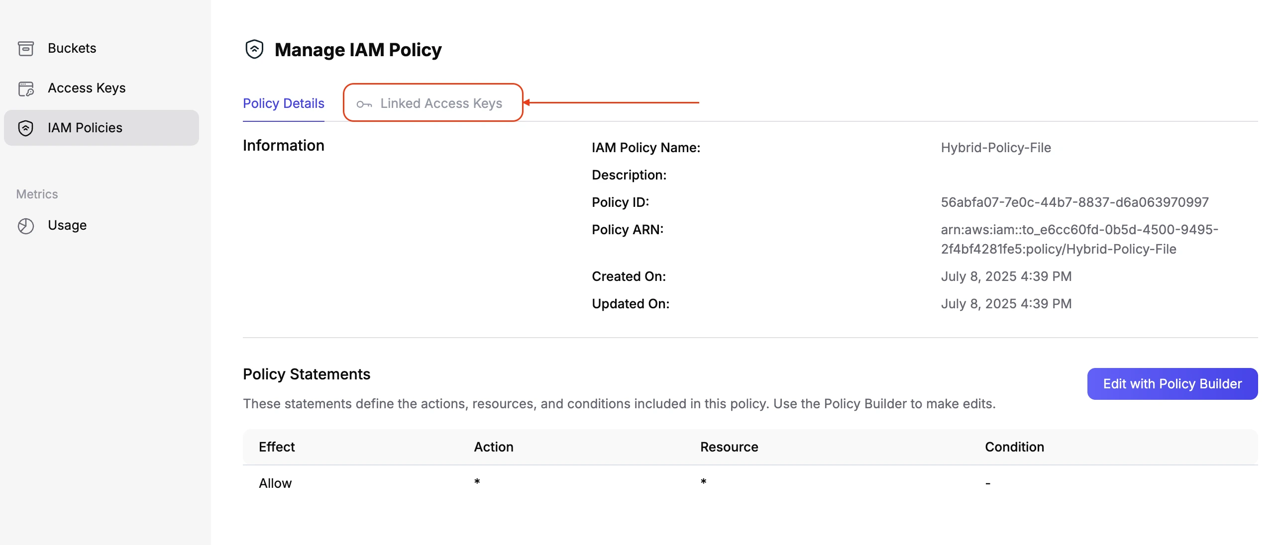Click the IAM Policies shield icon in sidebar
Screen dimensions: 1283x545
(x=25, y=128)
